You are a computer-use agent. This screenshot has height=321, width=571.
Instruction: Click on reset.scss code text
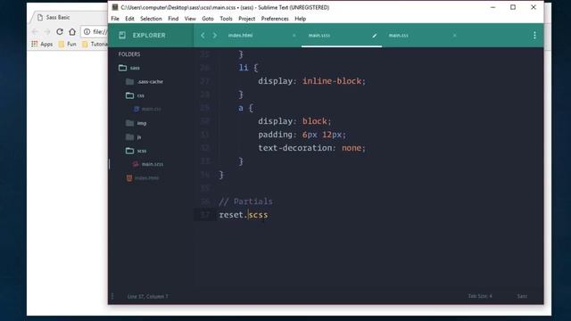[244, 215]
